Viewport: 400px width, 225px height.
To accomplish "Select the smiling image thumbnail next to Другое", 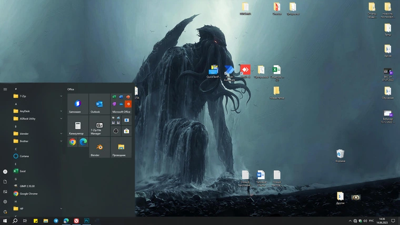I will [356, 197].
